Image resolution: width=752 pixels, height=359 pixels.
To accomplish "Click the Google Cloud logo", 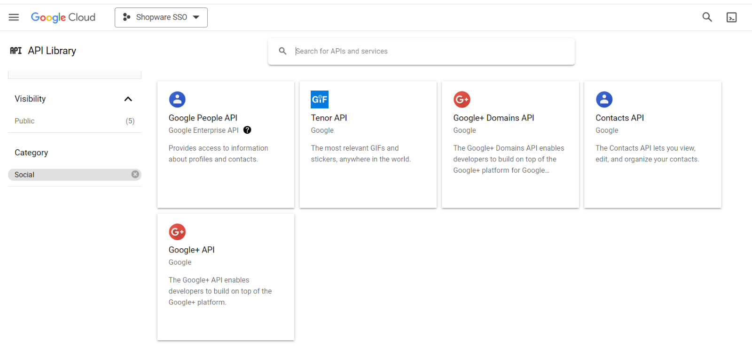I will point(63,17).
